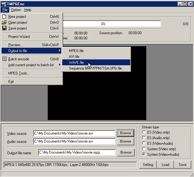The height and width of the screenshot is (177, 194).
Task: Browse for the audio source file
Action: click(125, 141)
